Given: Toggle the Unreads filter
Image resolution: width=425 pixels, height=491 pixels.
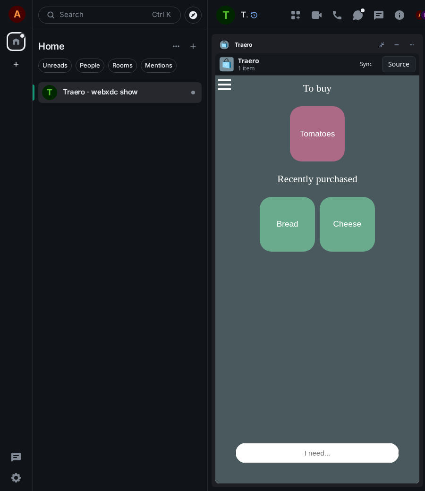Looking at the screenshot, I should coord(55,66).
